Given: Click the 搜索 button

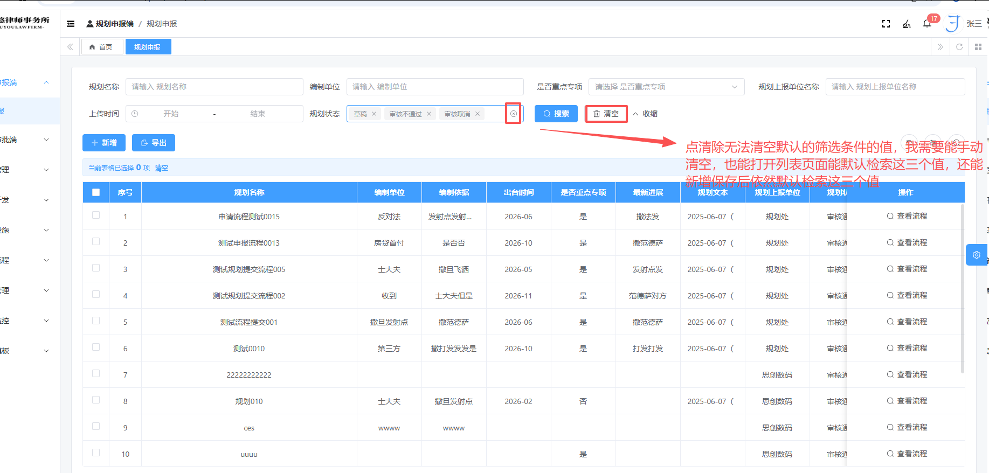Looking at the screenshot, I should [x=556, y=114].
